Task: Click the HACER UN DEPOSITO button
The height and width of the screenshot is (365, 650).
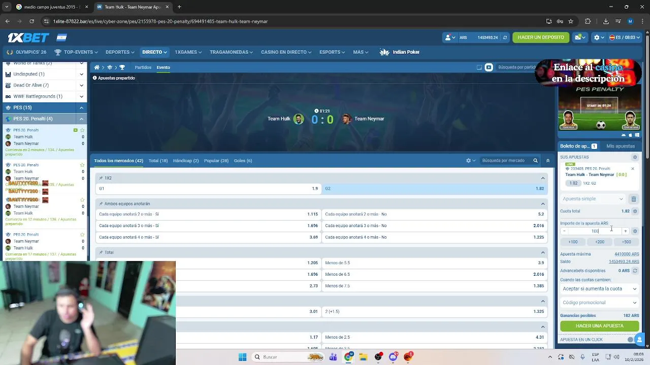Action: click(x=541, y=38)
